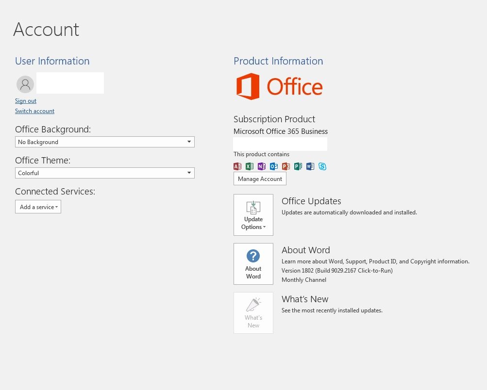The image size is (487, 390).
Task: Click the Subscription Product heading
Action: [274, 119]
